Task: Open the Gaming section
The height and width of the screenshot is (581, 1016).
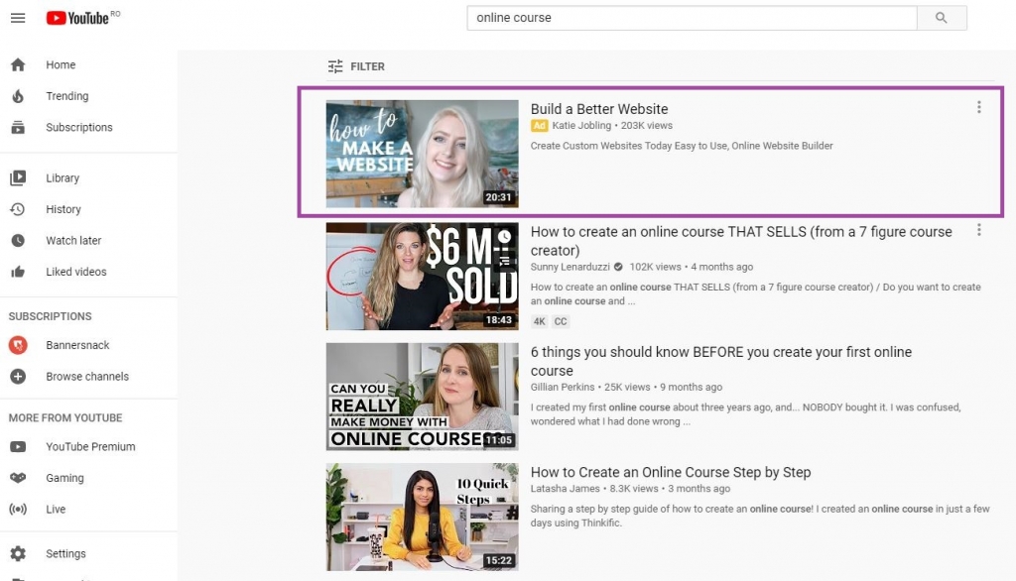Action: tap(65, 478)
